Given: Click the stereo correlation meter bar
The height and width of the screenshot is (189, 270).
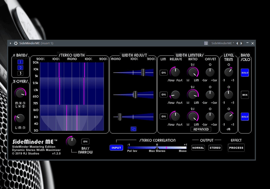Looking at the screenshot, I should [157, 148].
